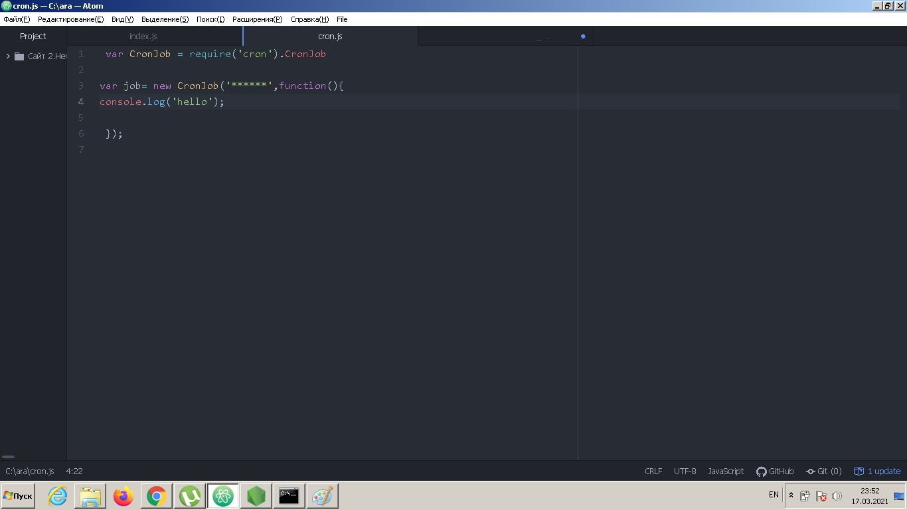This screenshot has height=510, width=907.
Task: Click the C:\ara\cron.js path in status bar
Action: tap(30, 471)
